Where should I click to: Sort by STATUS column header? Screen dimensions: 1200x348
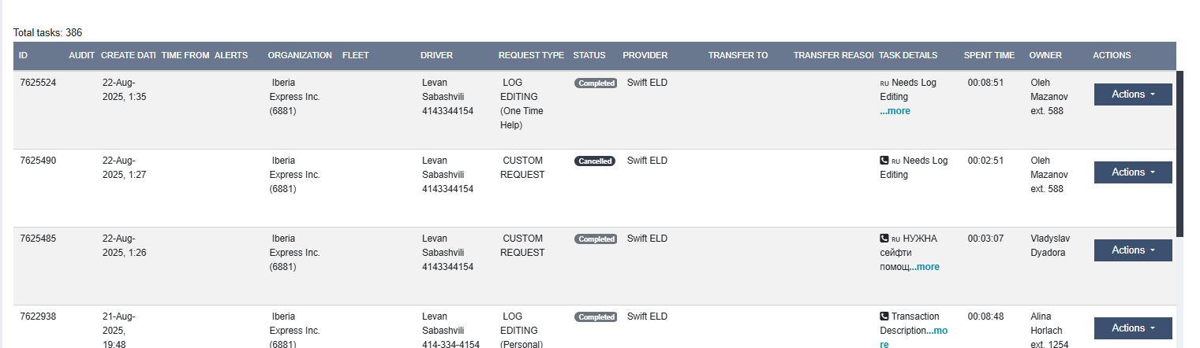point(589,56)
